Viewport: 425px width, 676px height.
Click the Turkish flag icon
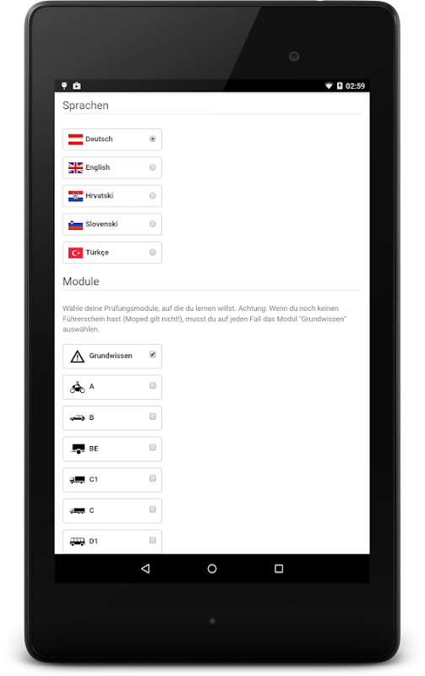75,253
